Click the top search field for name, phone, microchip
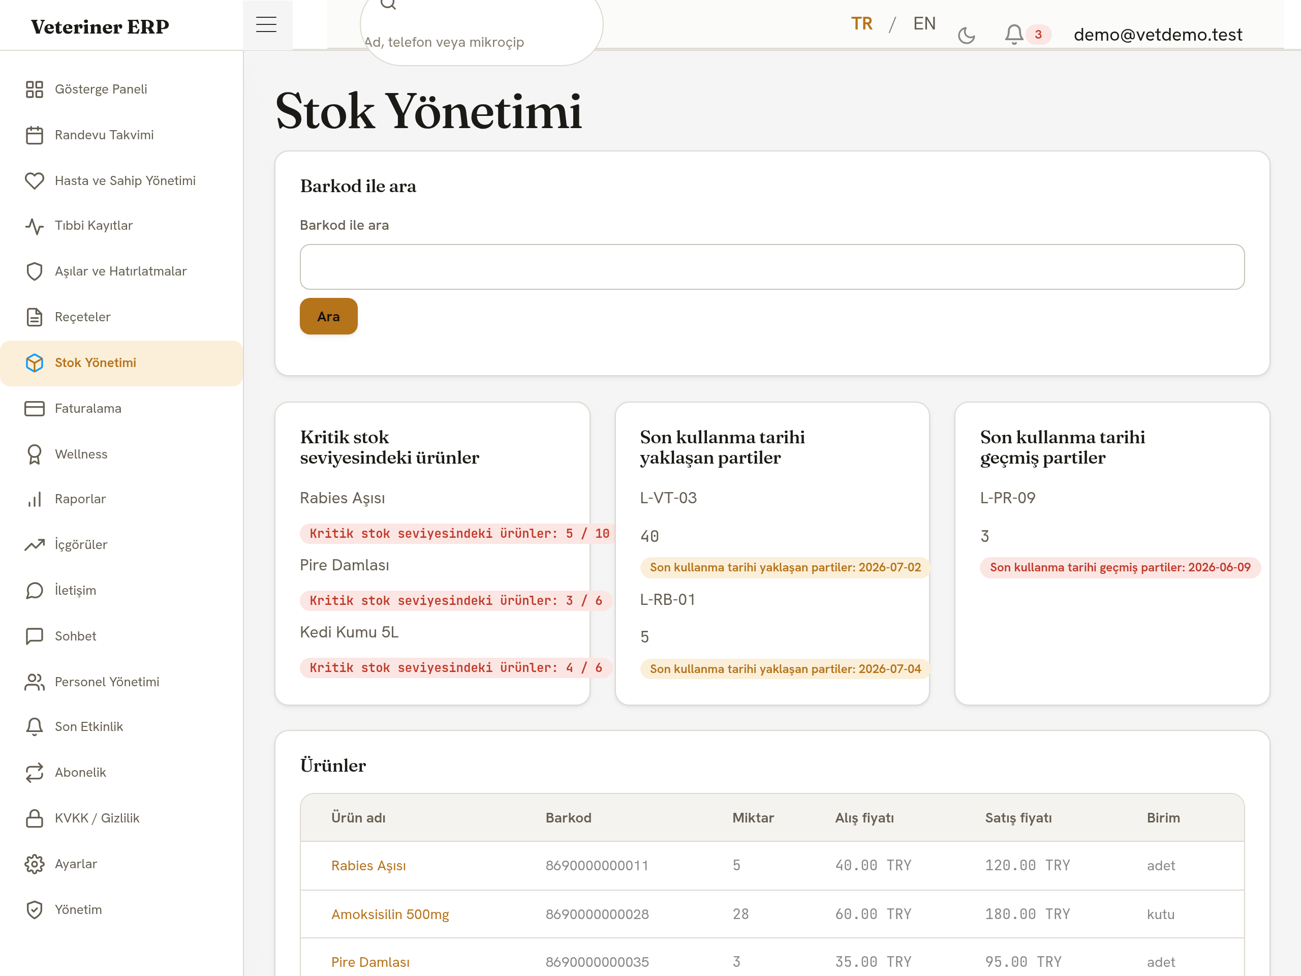The image size is (1301, 976). tap(481, 33)
